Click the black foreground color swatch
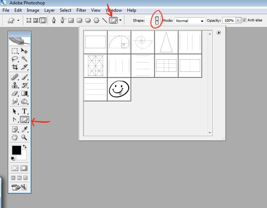 (17, 150)
